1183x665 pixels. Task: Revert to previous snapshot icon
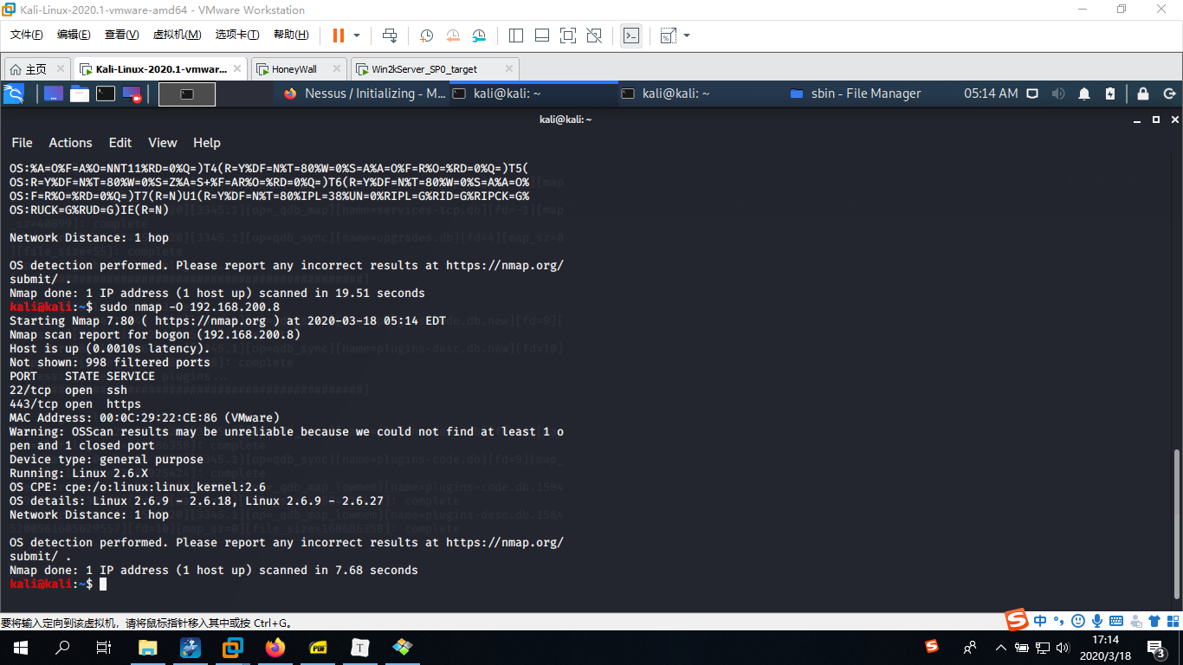point(453,36)
